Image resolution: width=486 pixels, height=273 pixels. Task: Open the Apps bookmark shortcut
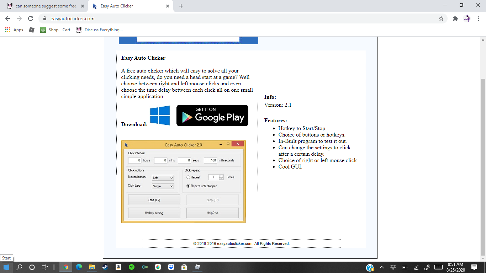pyautogui.click(x=14, y=30)
